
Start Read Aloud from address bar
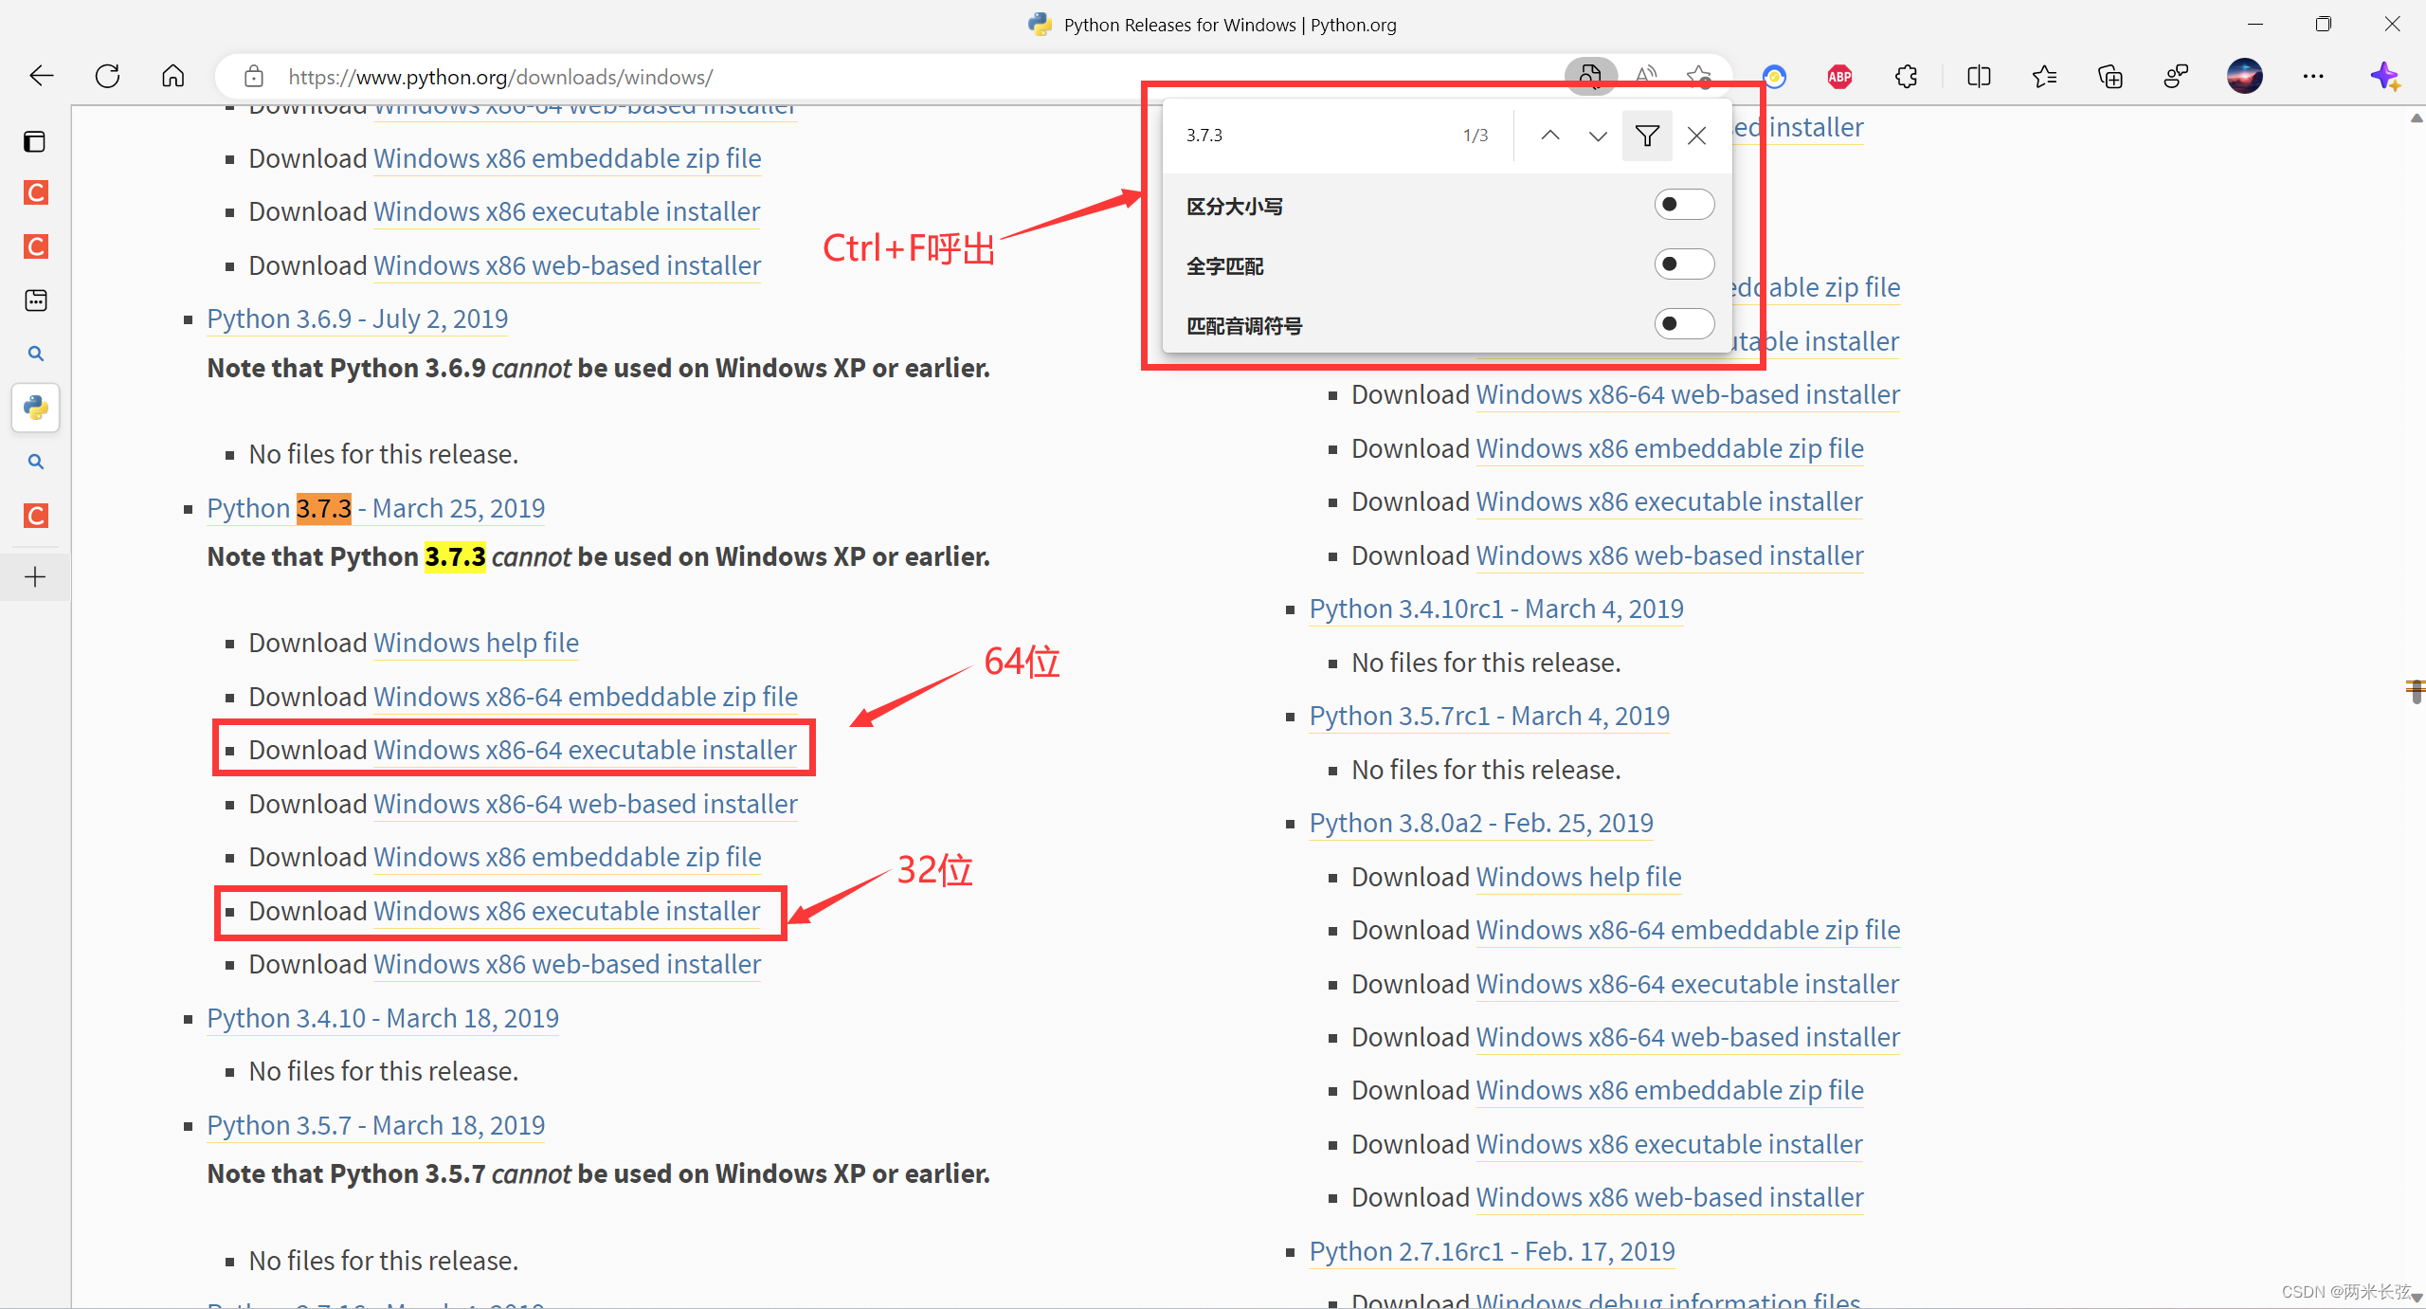(1646, 76)
